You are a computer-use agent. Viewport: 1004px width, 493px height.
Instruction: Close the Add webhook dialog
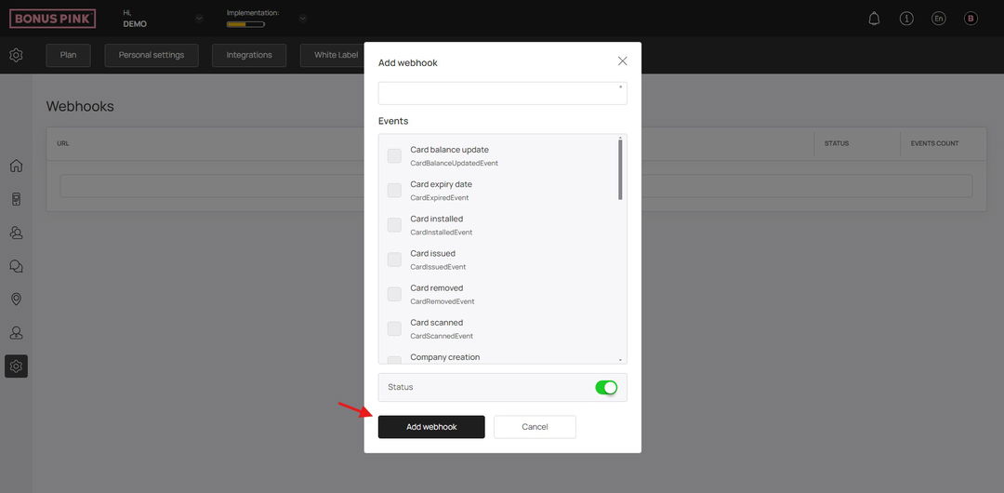[622, 60]
